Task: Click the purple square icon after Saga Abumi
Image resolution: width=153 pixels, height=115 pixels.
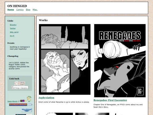Action: pyautogui.click(x=23, y=101)
